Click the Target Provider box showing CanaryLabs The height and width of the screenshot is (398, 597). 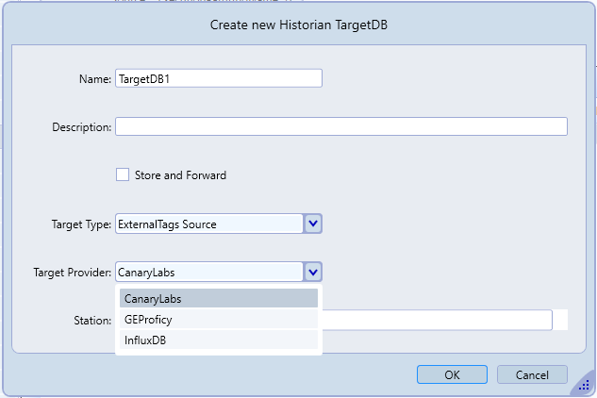pyautogui.click(x=208, y=273)
